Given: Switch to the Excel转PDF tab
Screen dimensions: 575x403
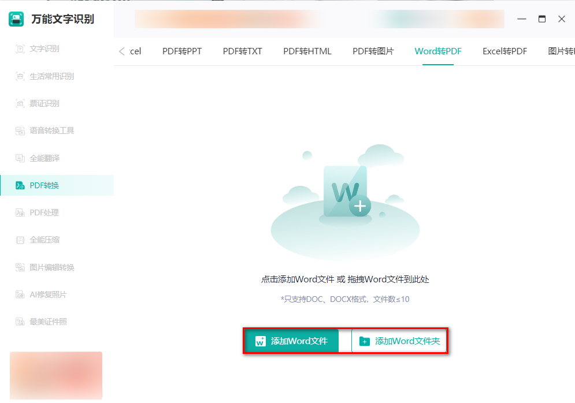Looking at the screenshot, I should (503, 51).
